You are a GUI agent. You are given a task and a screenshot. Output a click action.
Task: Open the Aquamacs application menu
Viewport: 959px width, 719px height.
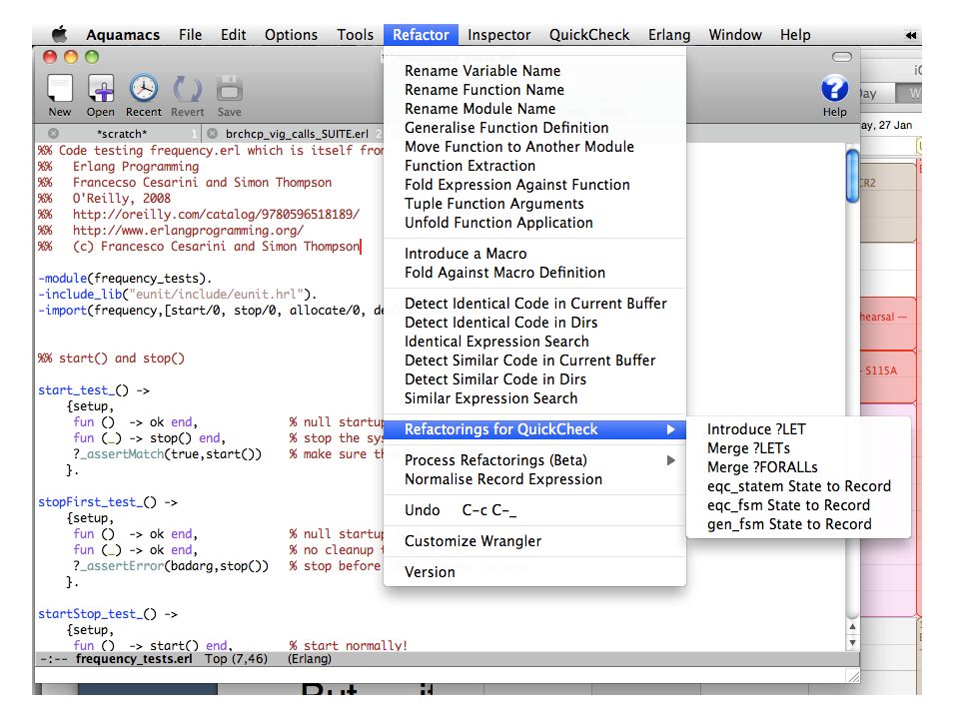pos(123,35)
